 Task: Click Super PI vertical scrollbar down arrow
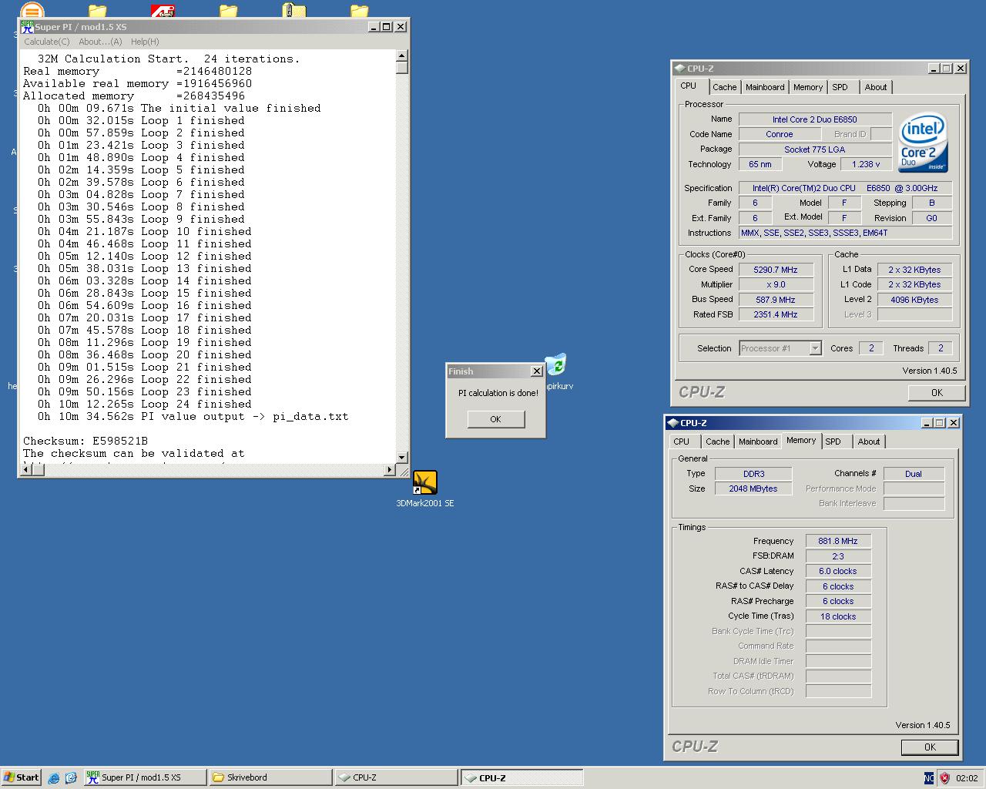401,457
